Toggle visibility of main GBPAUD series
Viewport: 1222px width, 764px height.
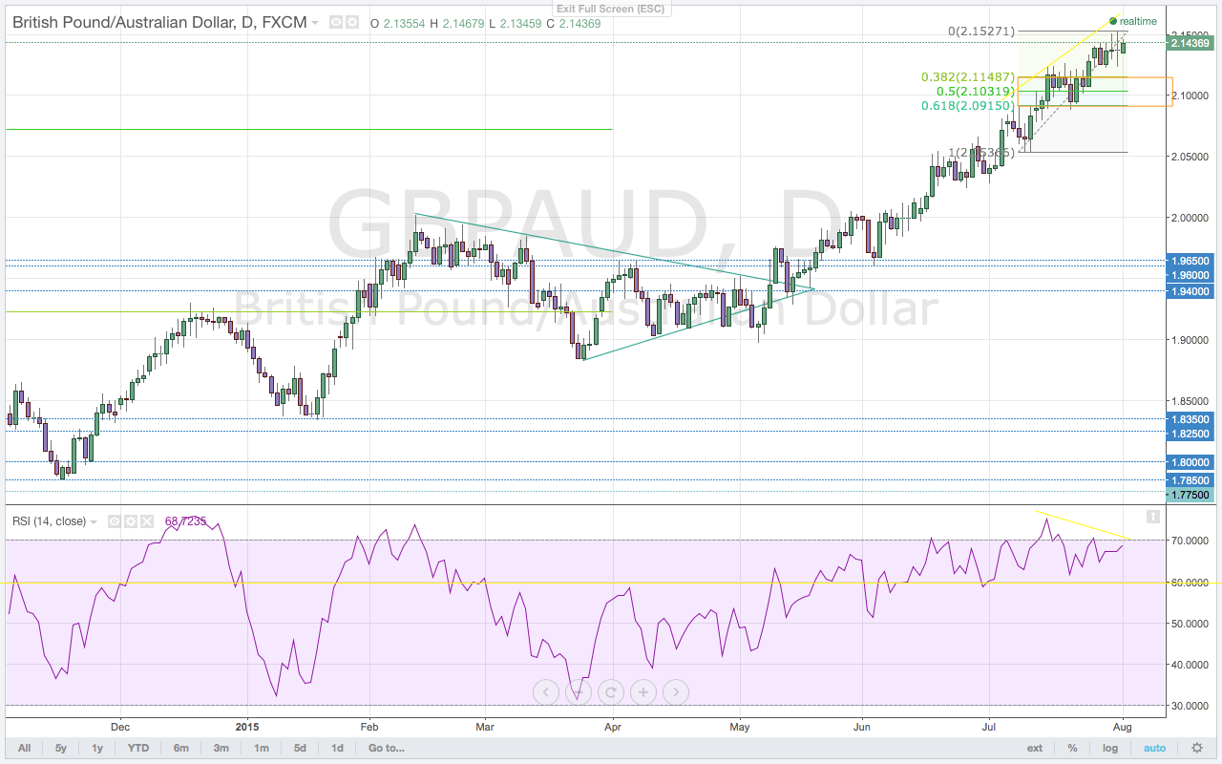336,22
